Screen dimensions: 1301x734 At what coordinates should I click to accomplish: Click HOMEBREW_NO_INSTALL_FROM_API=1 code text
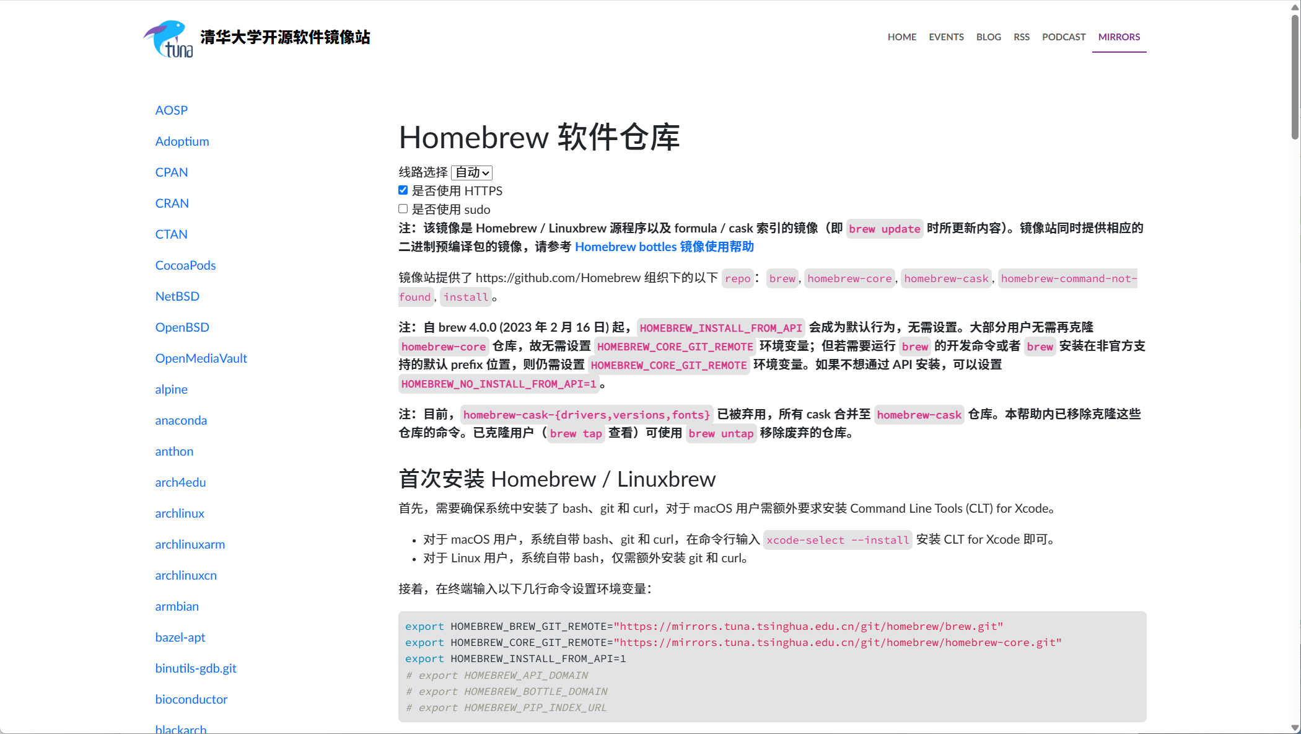pos(499,384)
